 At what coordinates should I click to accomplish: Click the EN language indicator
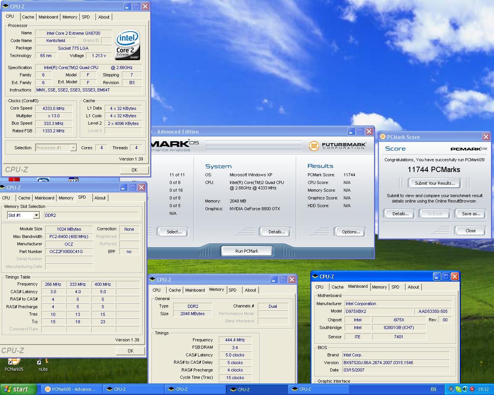coord(433,389)
